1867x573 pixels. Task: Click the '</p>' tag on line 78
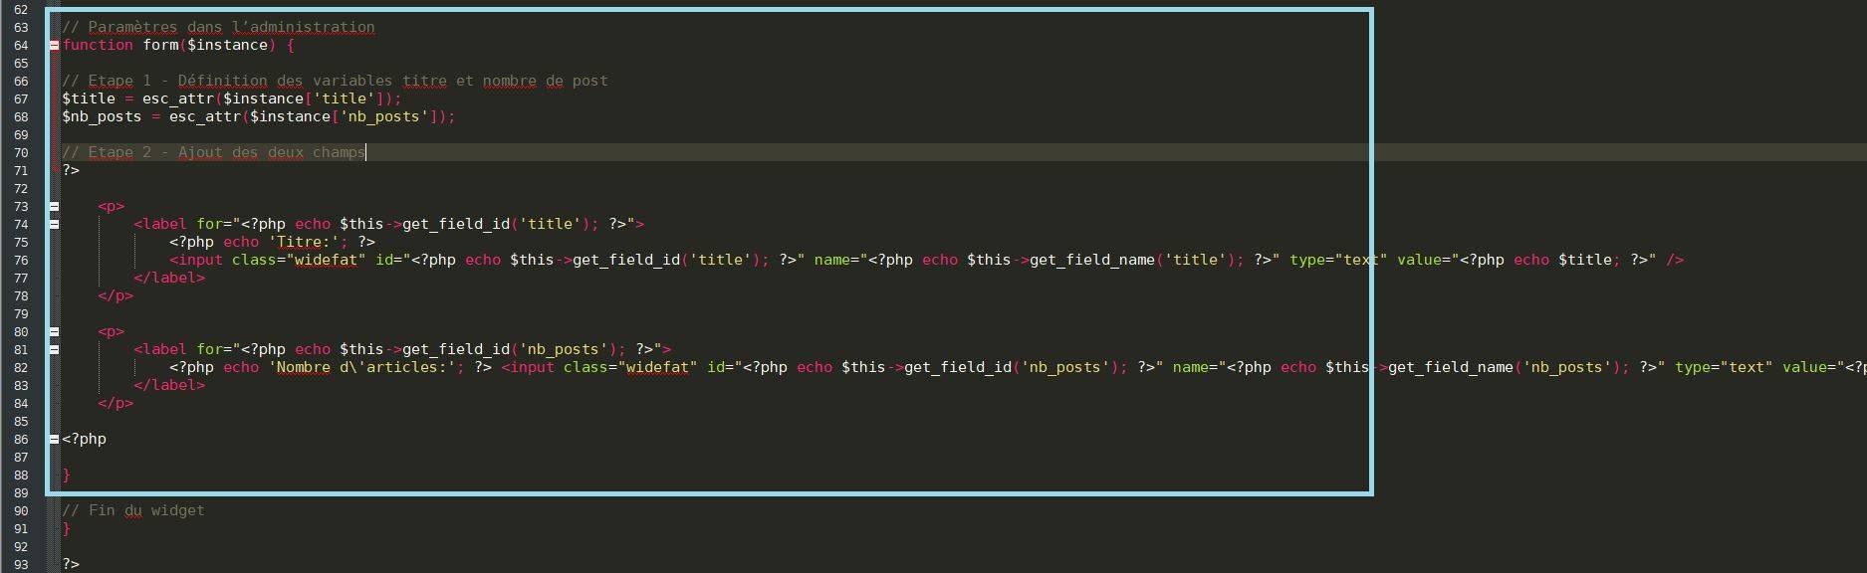click(116, 295)
